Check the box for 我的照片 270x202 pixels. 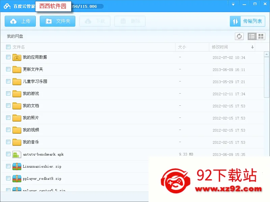click(8, 117)
